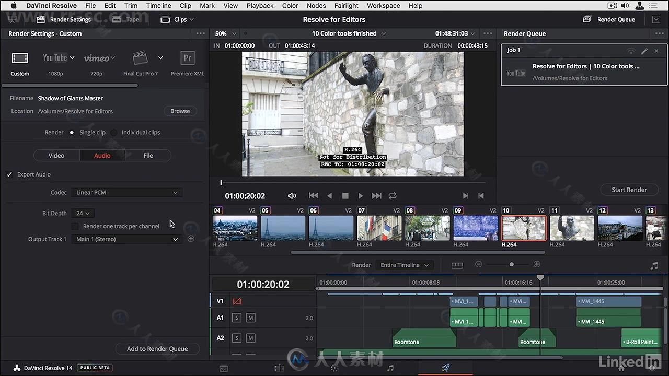Select Individual clips render option
This screenshot has height=376, width=669.
tap(114, 133)
